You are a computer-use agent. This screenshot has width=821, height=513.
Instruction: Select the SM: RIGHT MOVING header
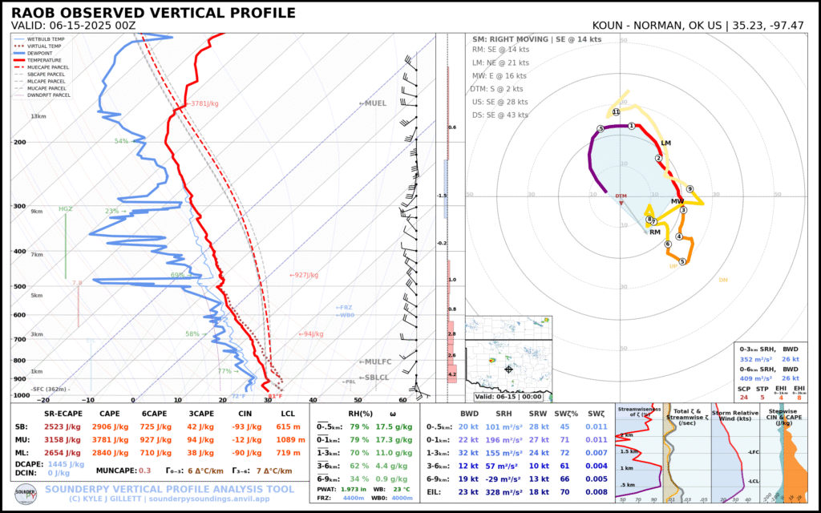click(x=536, y=38)
